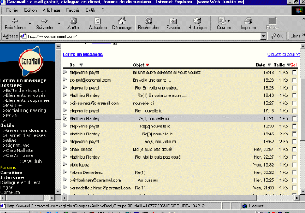The image size is (305, 213).
Task: Select checkbox for 'Re[2] nouvelle ici' message
Action: pos(294,126)
